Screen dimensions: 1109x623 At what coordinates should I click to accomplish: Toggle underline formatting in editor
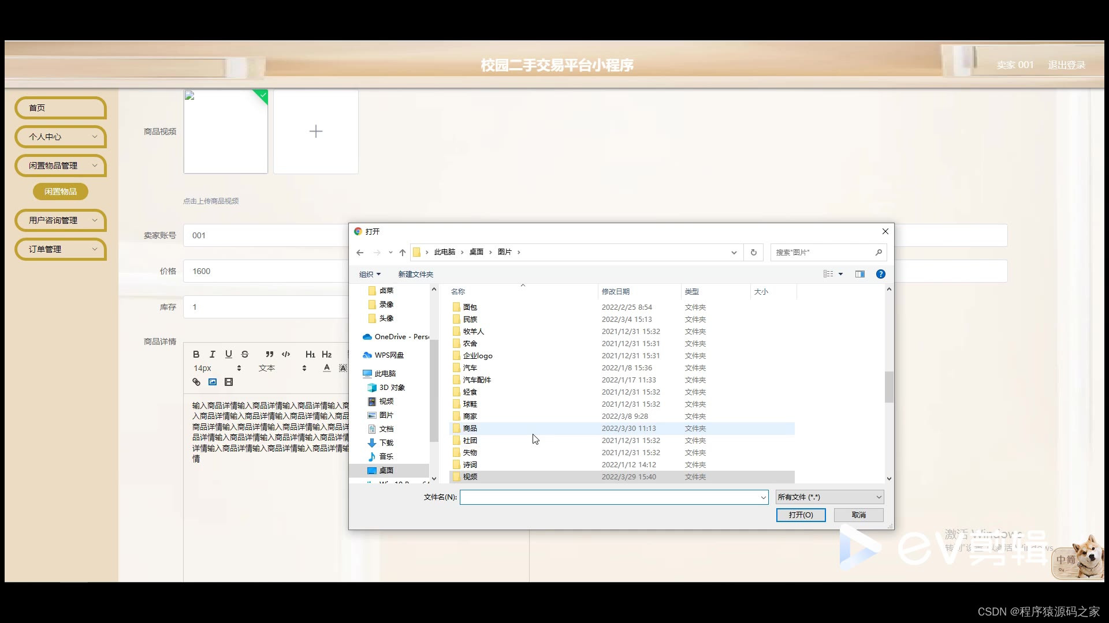228,354
